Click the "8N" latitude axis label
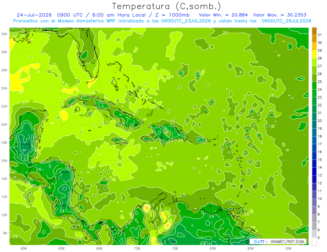The height and width of the screenshot is (252, 327). tap(5, 233)
